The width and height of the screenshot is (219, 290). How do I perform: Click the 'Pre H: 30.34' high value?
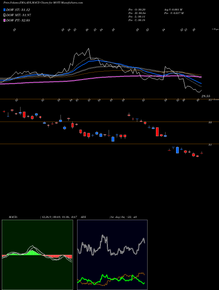tap(137, 13)
